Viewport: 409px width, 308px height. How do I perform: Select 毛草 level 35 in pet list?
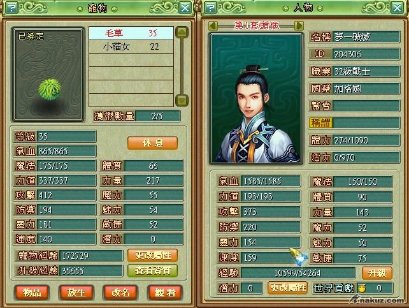[x=131, y=33]
